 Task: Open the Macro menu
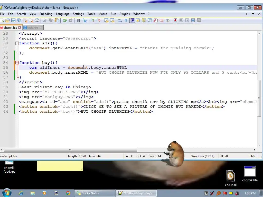103,14
